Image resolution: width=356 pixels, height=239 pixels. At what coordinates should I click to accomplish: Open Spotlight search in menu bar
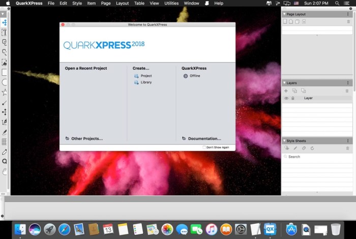pyautogui.click(x=337, y=3)
